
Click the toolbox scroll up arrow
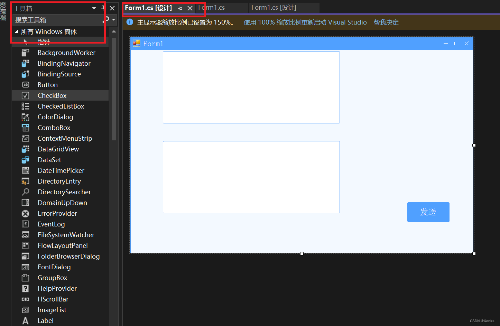tap(114, 31)
